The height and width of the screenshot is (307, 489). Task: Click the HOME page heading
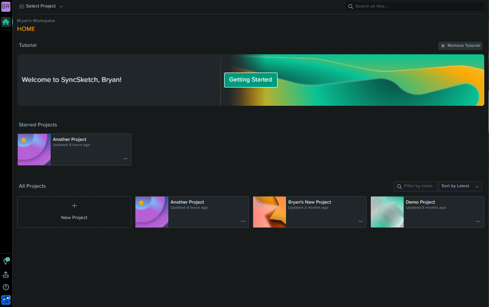pos(26,29)
